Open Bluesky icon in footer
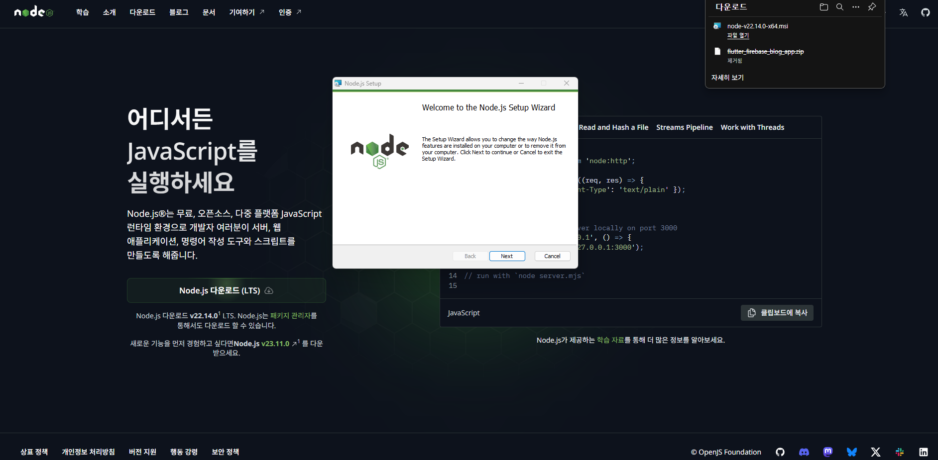The image size is (938, 460). [852, 452]
